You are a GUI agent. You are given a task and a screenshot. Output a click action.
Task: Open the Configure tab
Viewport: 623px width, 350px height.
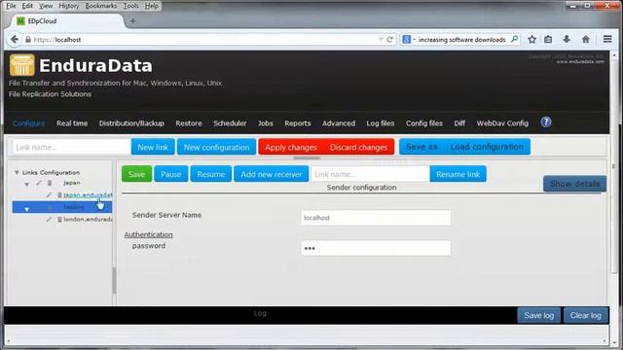point(28,123)
